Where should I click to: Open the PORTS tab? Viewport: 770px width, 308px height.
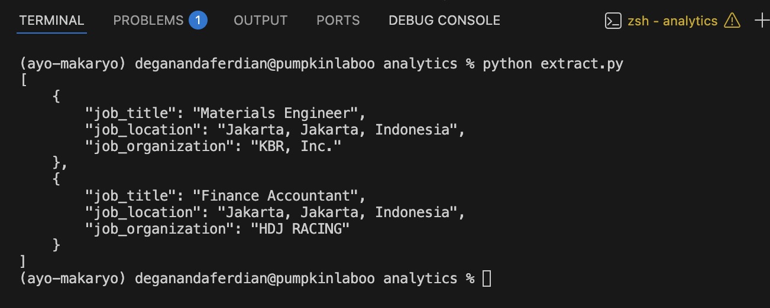pos(338,20)
